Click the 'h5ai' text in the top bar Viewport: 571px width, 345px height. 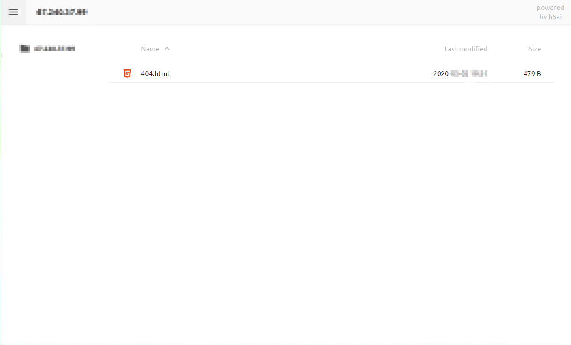[x=555, y=17]
